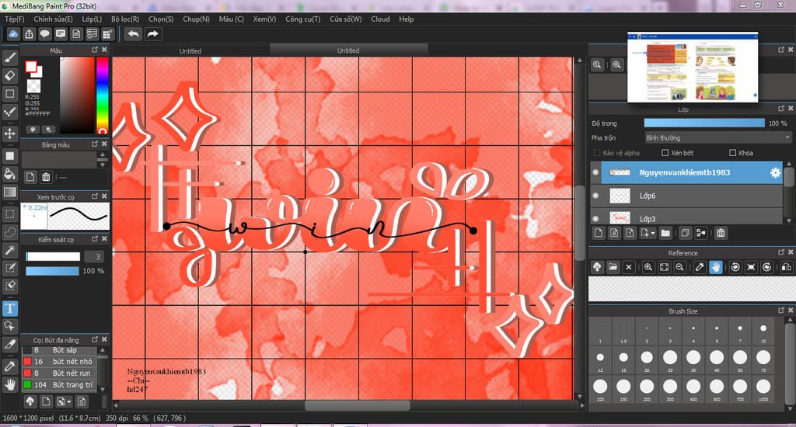Switch to the first Untitled tab
The height and width of the screenshot is (427, 796).
tap(190, 50)
